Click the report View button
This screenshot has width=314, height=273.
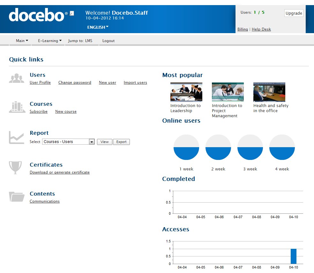(x=105, y=142)
